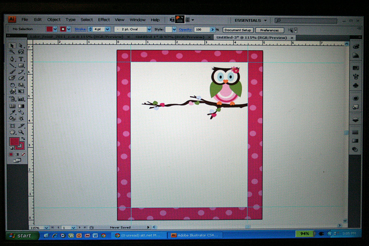Activate the Blend tool
The width and height of the screenshot is (369, 246).
(21, 112)
